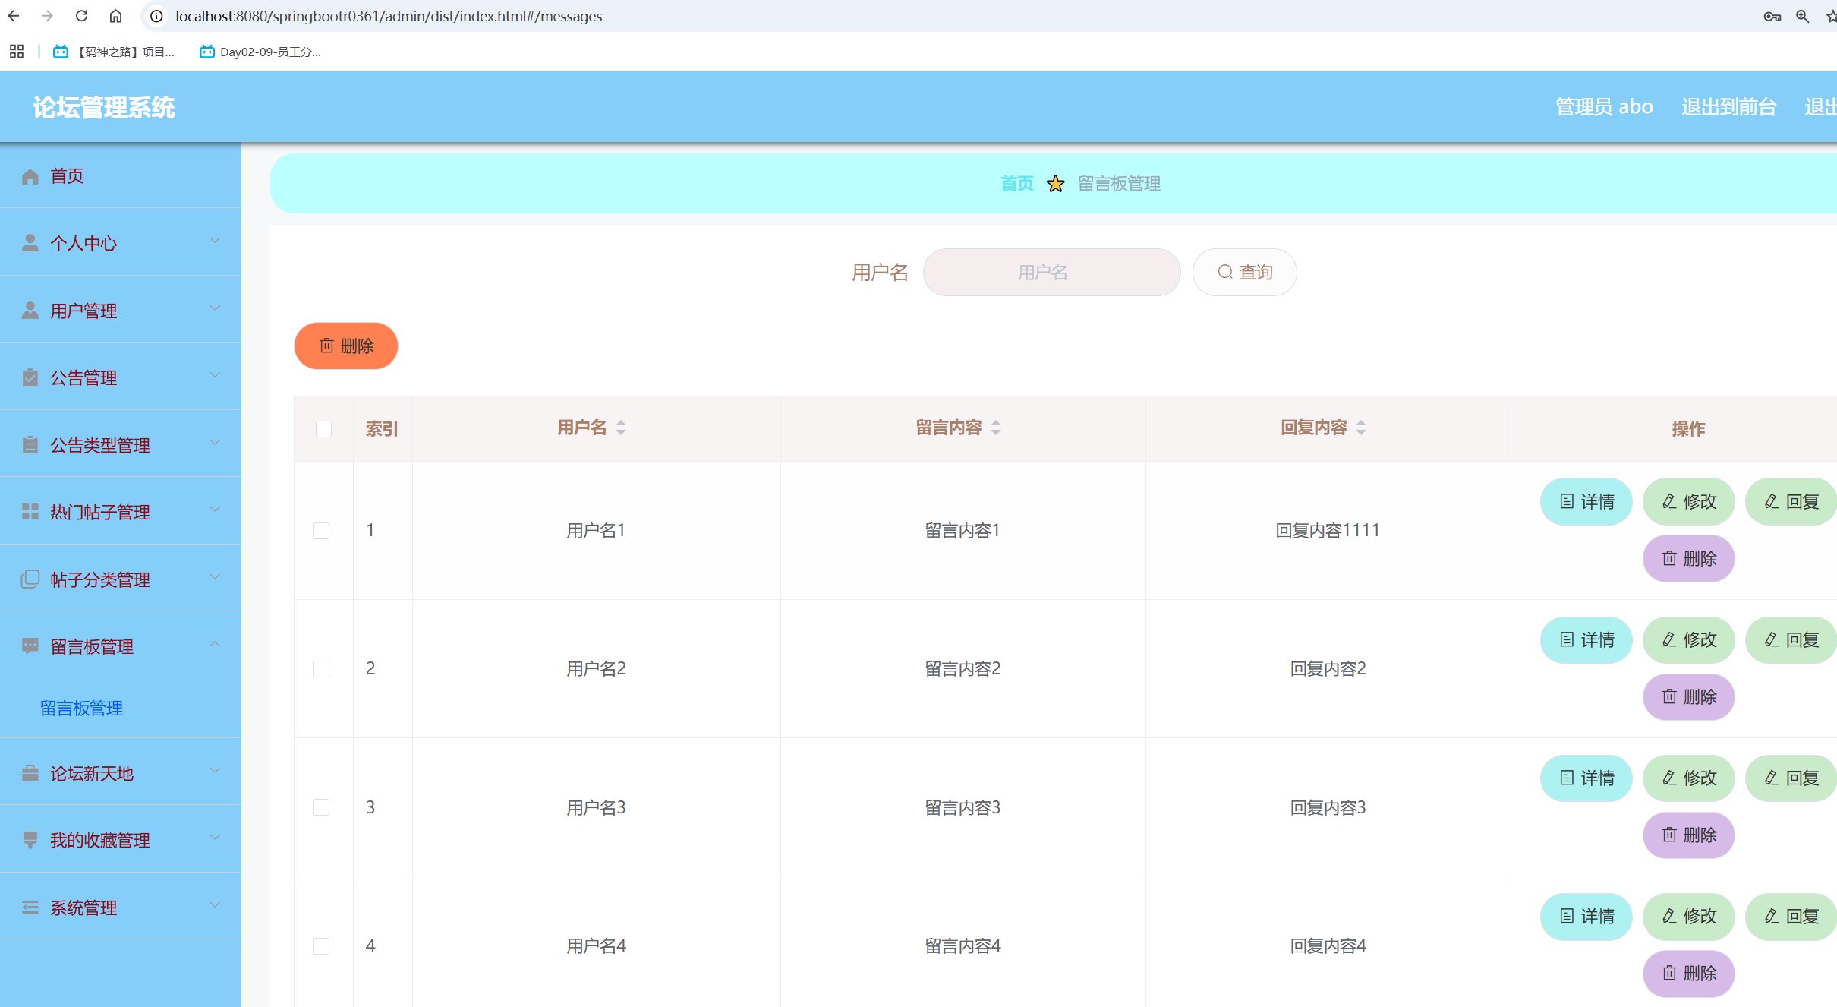1837x1007 pixels.
Task: Check the checkbox for row 3
Action: (x=321, y=807)
